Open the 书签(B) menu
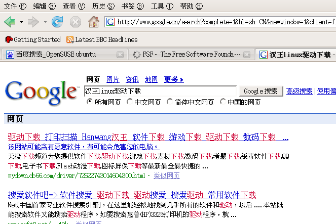This screenshot has height=224, width=336. 133,6
